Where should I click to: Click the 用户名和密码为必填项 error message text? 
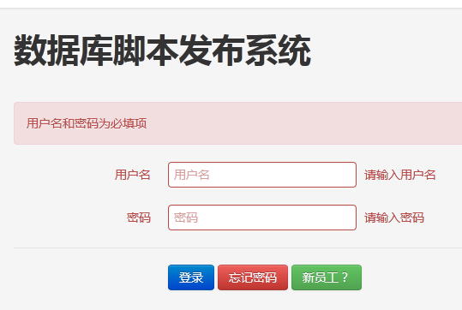click(x=87, y=123)
